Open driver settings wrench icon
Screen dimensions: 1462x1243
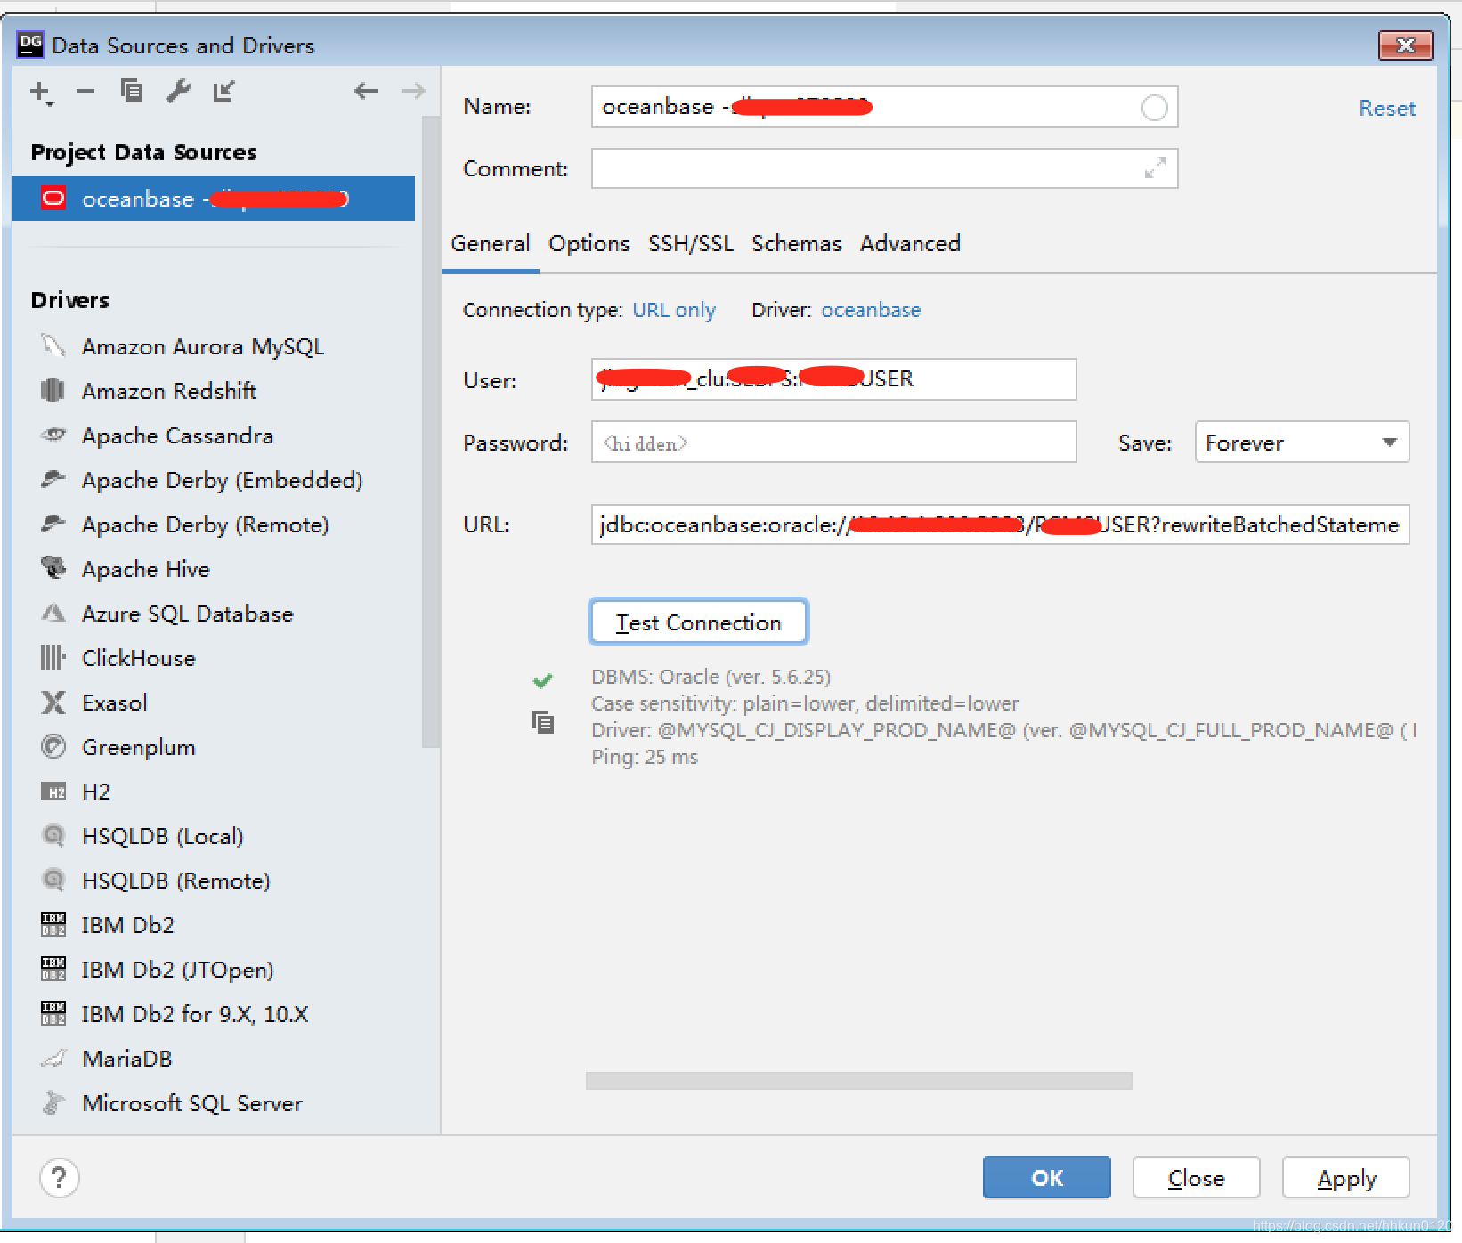click(178, 90)
